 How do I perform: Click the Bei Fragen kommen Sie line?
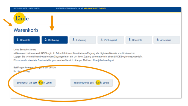coord(35,68)
